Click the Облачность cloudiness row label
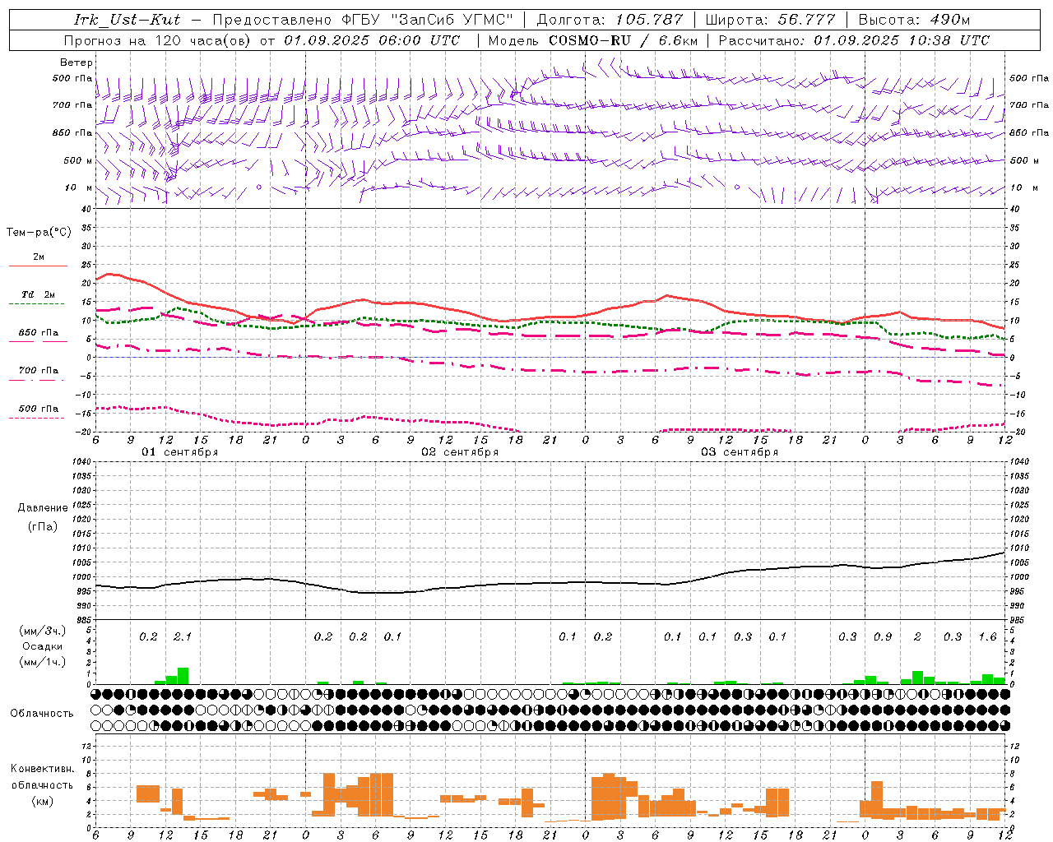The width and height of the screenshot is (1053, 842). (42, 713)
